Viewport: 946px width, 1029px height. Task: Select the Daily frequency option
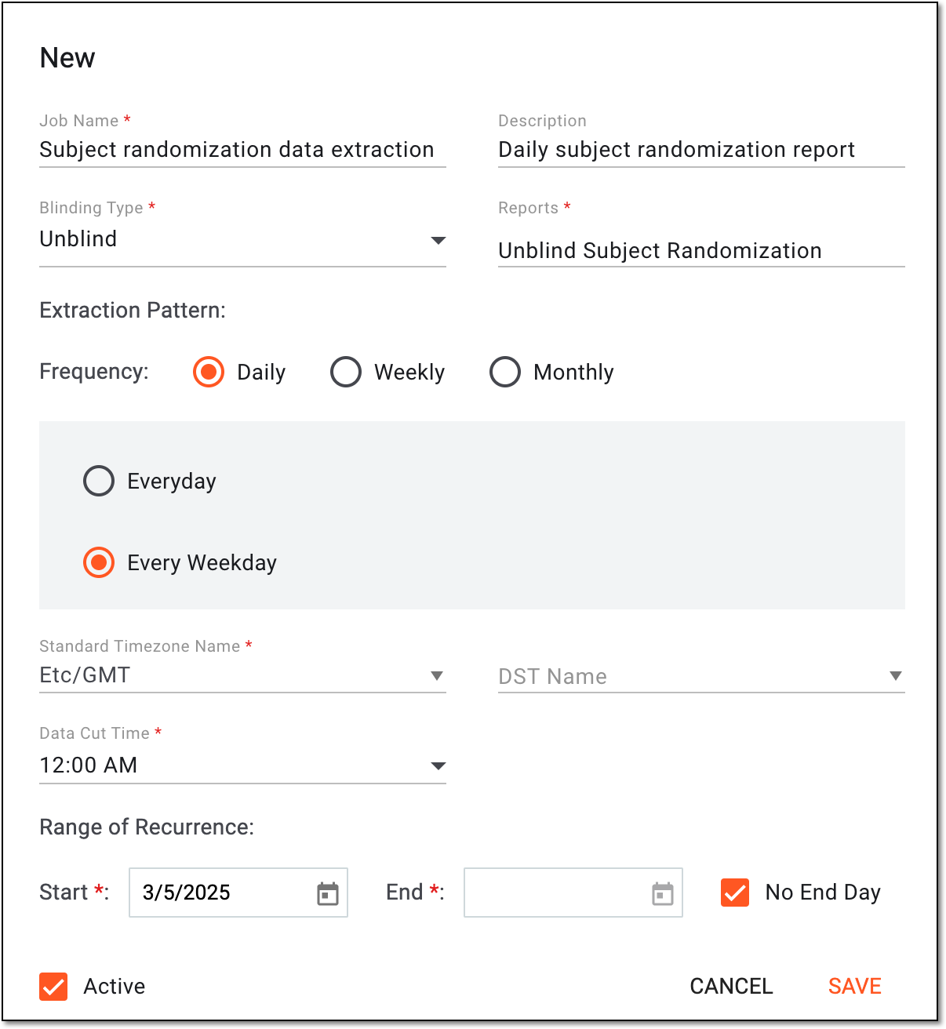[x=209, y=372]
